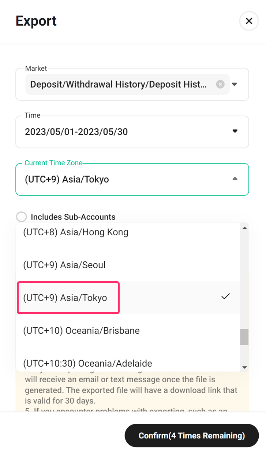The image size is (266, 456).
Task: Select (UTC+8) Asia/Hong Kong time zone
Action: pos(128,232)
